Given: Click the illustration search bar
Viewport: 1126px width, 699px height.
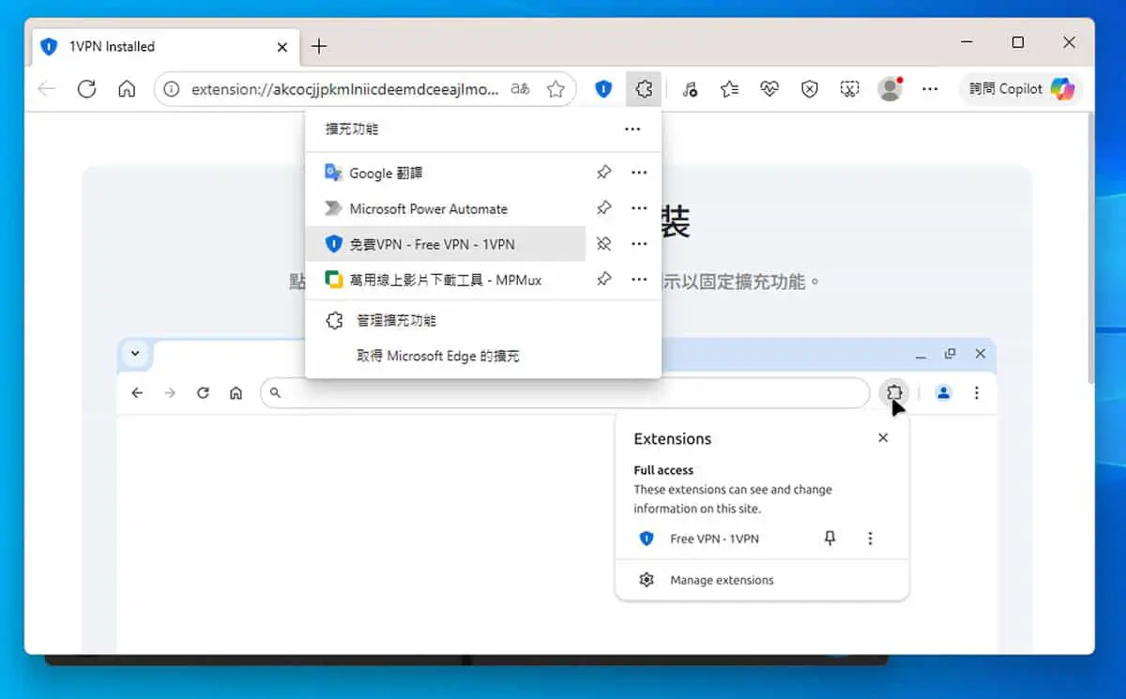Looking at the screenshot, I should tap(564, 393).
